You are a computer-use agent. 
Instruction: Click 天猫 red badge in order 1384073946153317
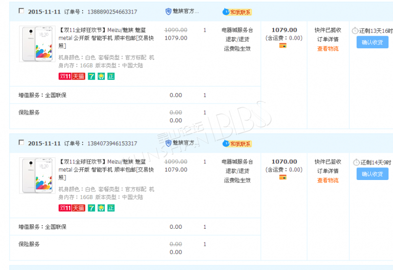tap(79, 208)
